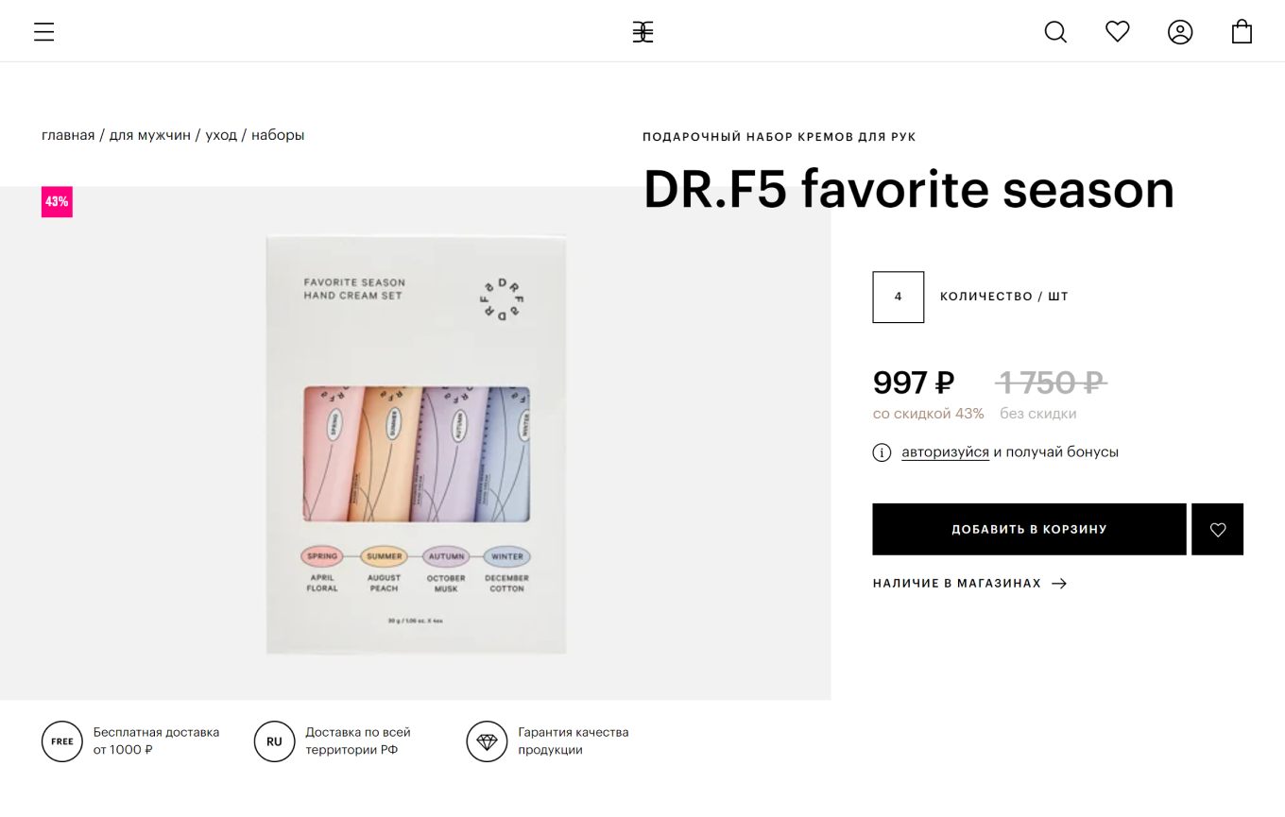Viewport: 1285px width, 817px height.
Task: Open the «для мужчин» breadcrumb
Action: [x=150, y=135]
